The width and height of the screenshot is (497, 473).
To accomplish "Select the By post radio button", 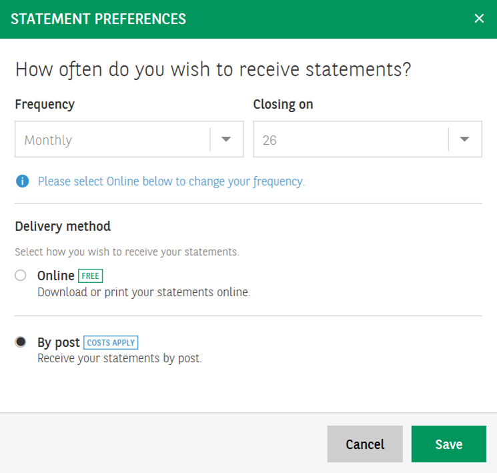I will 21,342.
